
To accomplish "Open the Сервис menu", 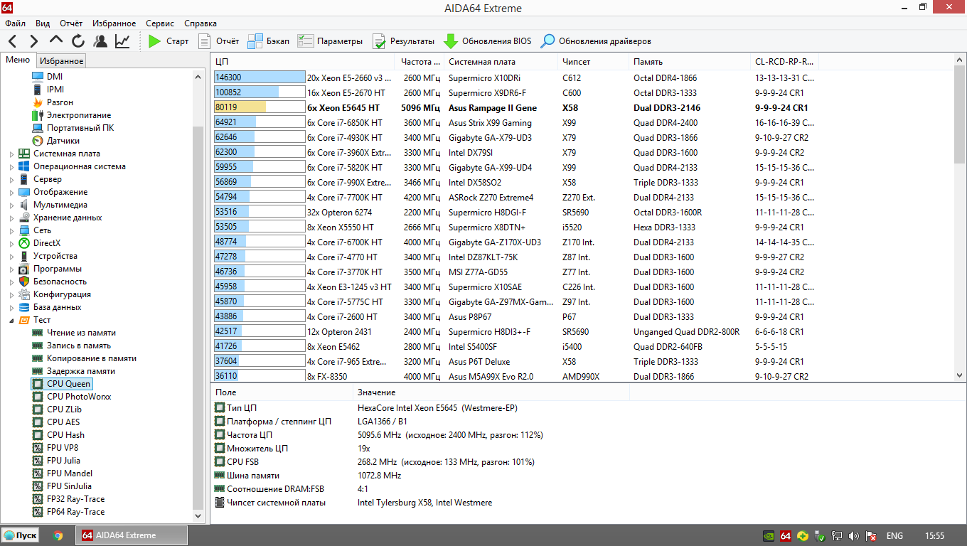I will pyautogui.click(x=160, y=23).
